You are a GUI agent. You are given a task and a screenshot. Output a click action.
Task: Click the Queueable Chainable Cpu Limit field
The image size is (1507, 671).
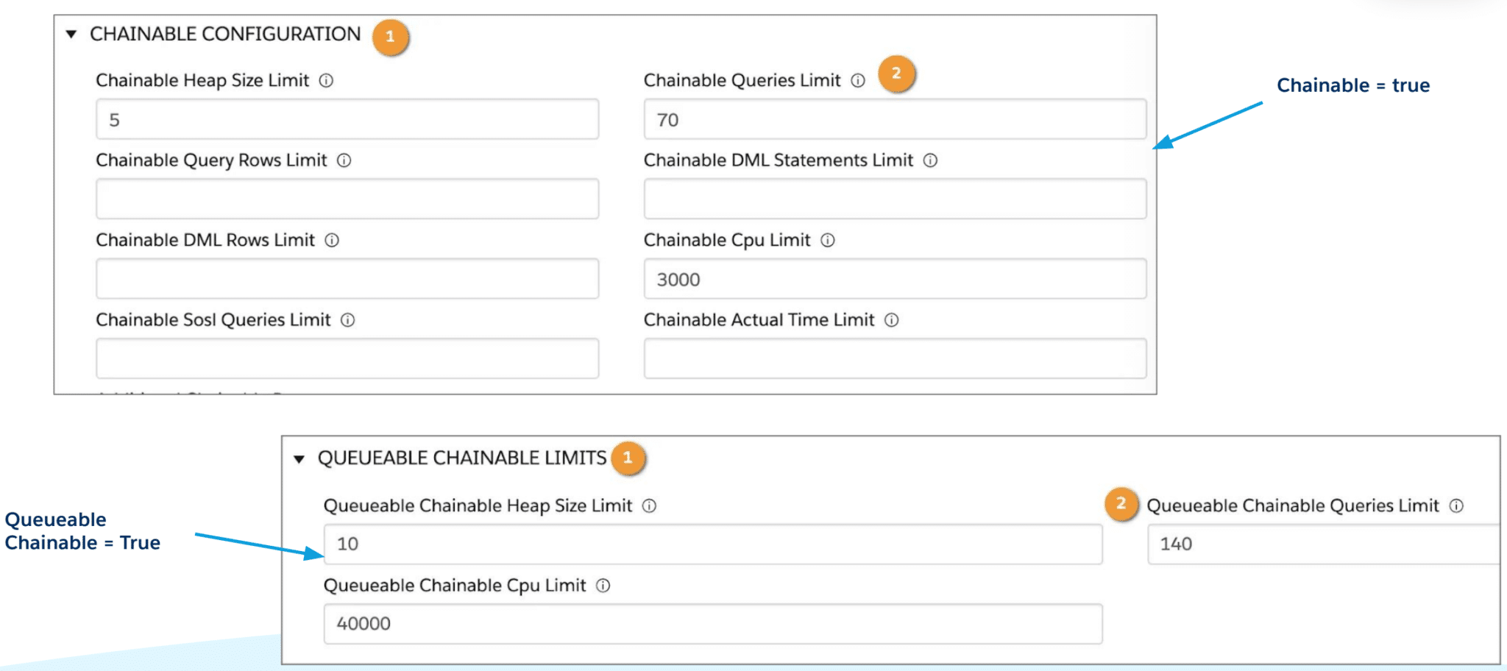click(712, 624)
